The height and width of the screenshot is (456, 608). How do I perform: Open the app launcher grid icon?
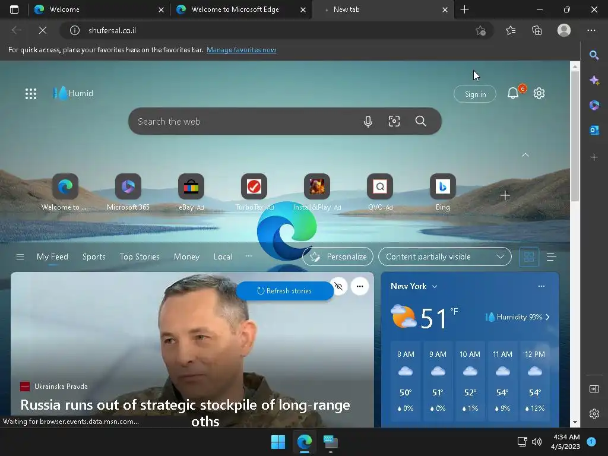(31, 93)
